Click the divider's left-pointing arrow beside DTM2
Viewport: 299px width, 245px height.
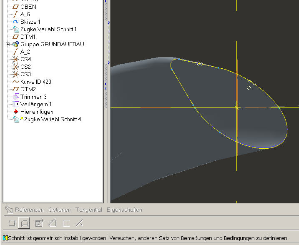click(x=106, y=88)
